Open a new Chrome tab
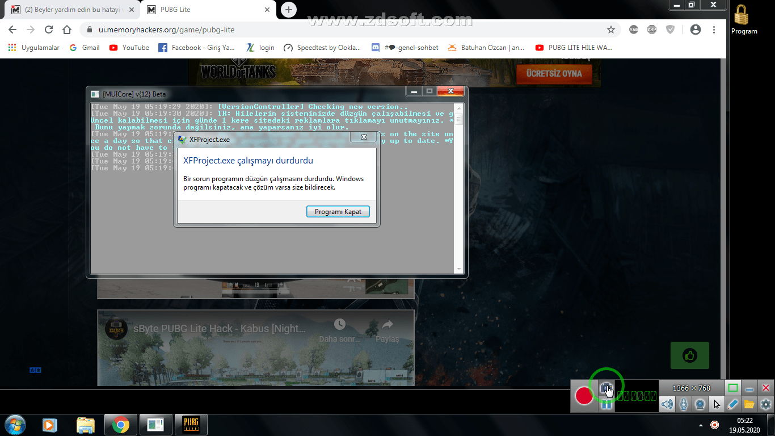The width and height of the screenshot is (775, 436). pos(289,10)
